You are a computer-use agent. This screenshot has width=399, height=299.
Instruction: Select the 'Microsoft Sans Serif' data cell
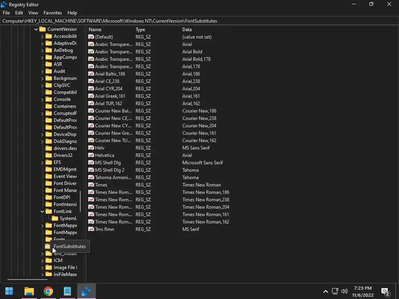tap(203, 162)
